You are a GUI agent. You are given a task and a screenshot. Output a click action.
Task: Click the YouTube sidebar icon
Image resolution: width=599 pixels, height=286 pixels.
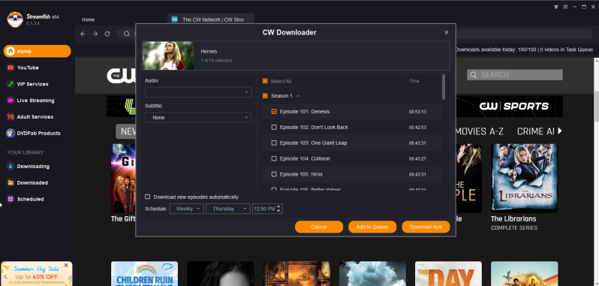tap(11, 68)
